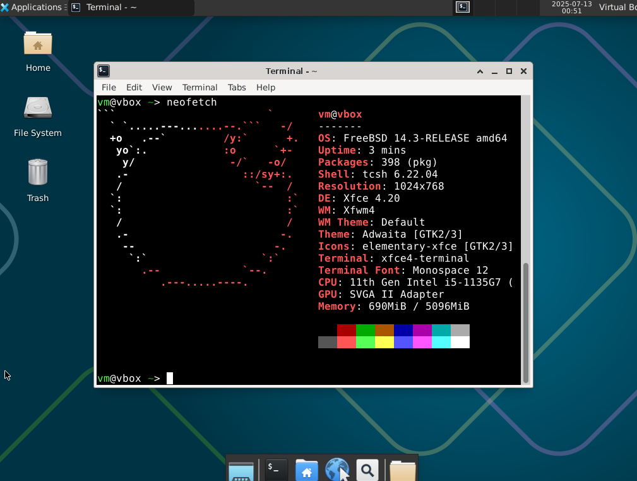Click the 'WM Theme: Default' line
The height and width of the screenshot is (481, 637).
[372, 222]
